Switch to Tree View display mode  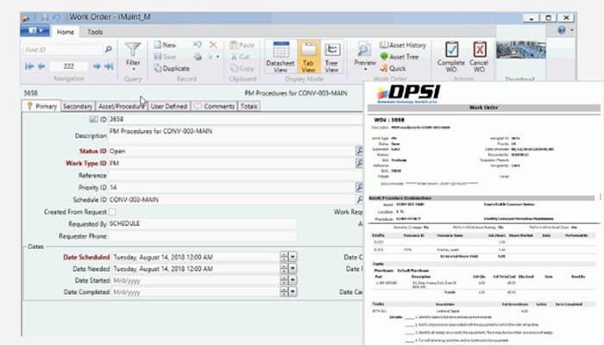(331, 56)
